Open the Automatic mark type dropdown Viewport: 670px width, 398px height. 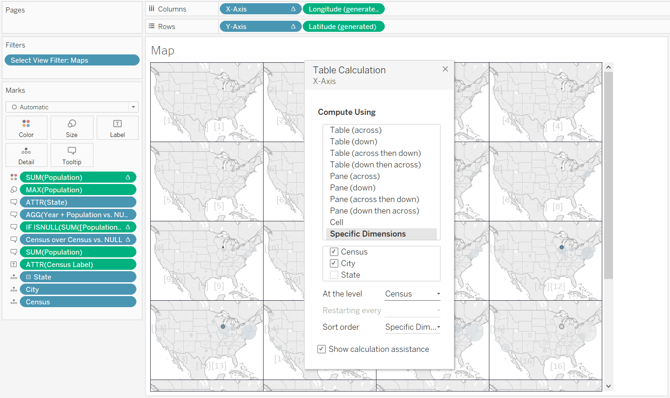[133, 107]
